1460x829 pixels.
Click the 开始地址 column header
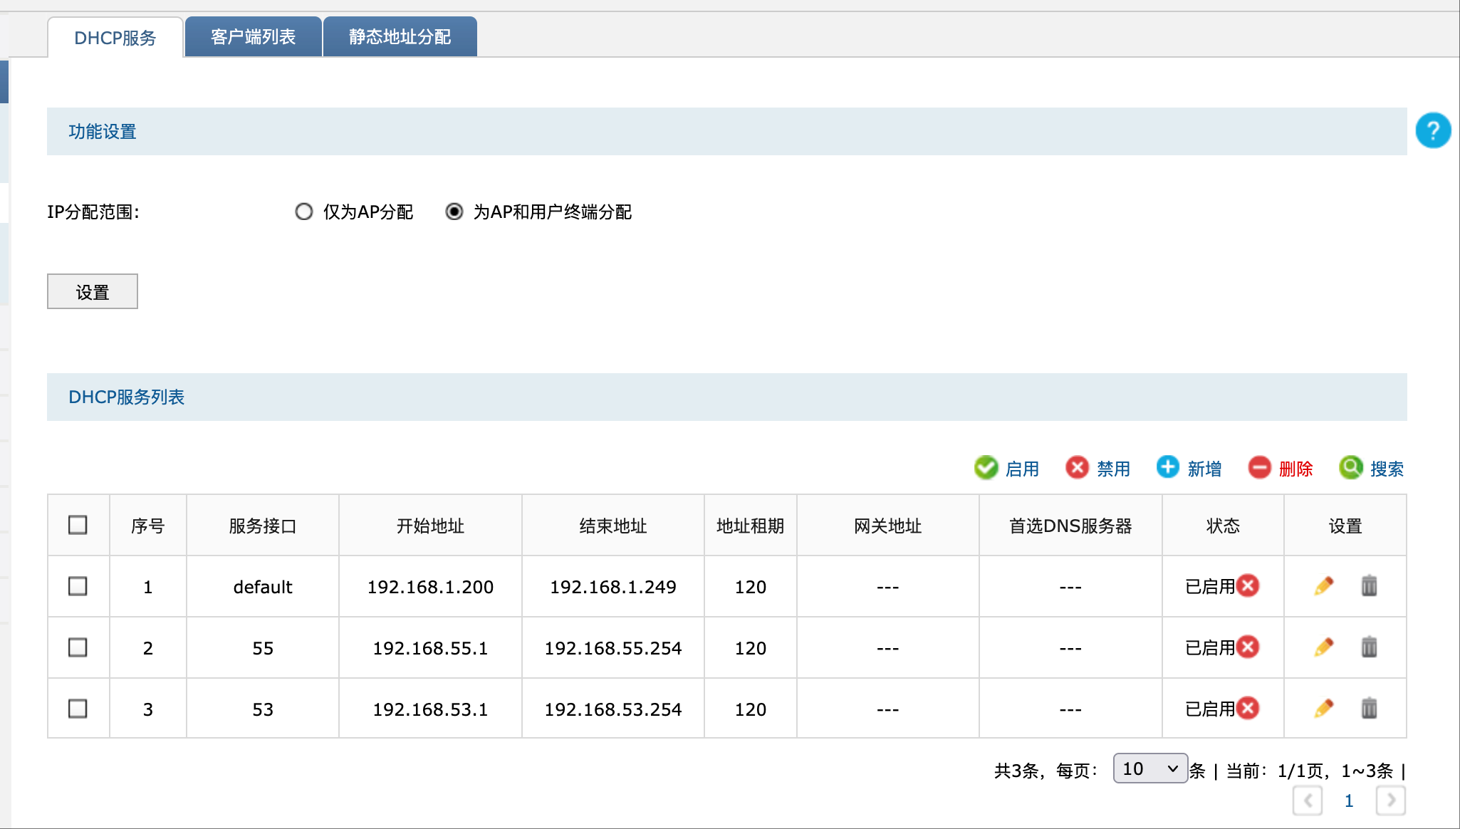pyautogui.click(x=430, y=526)
